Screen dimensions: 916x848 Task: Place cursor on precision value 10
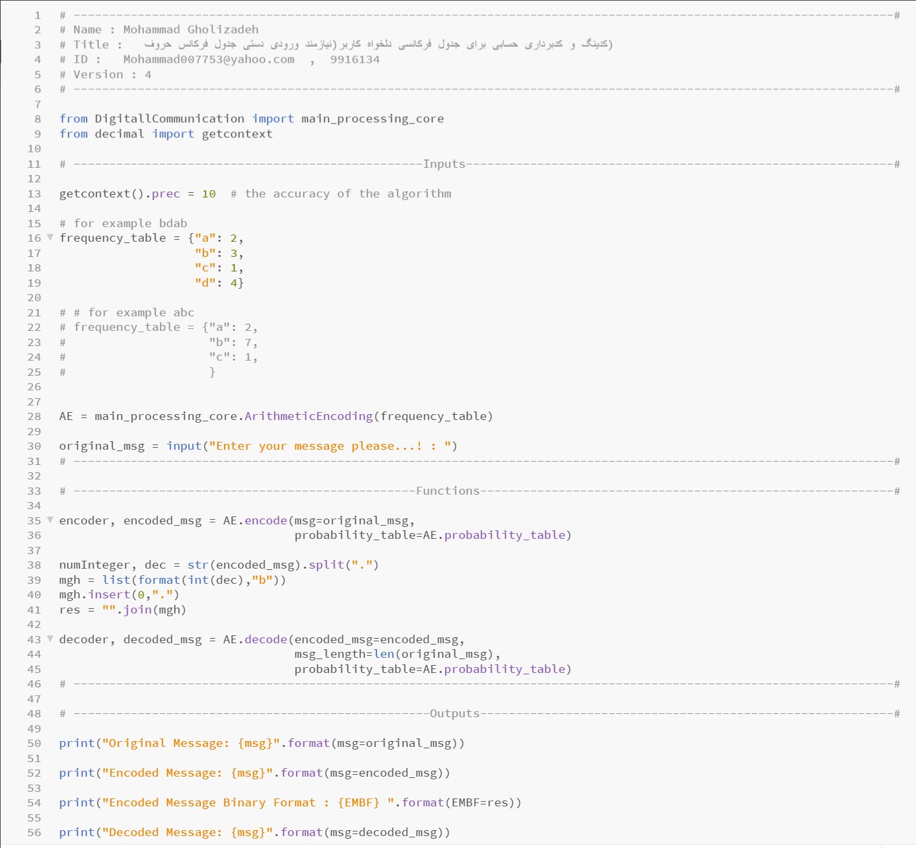pyautogui.click(x=209, y=194)
